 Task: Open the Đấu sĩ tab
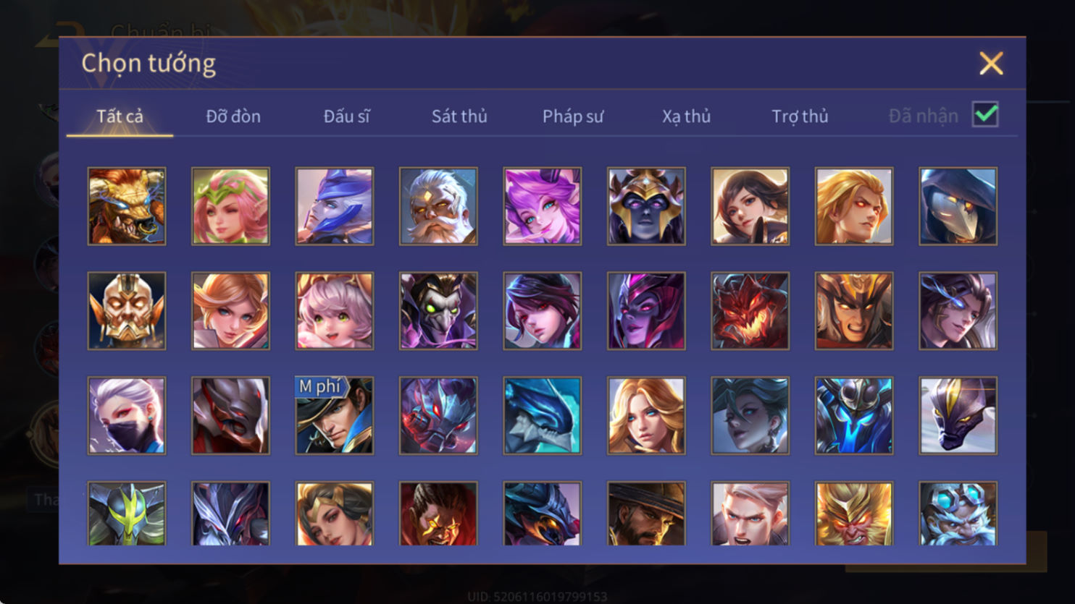346,116
